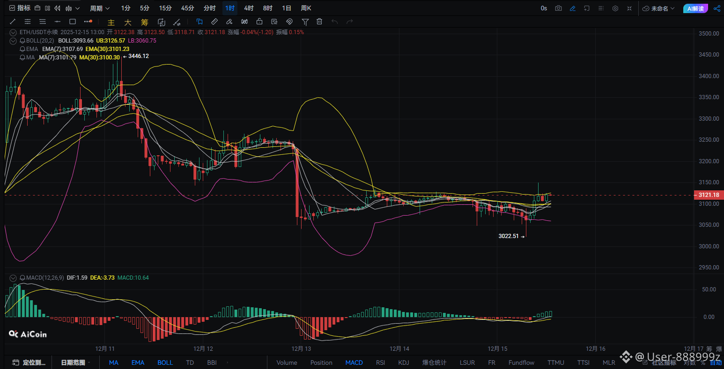Toggle the hide drawings eye icon
Screen dimensions: 724x369
point(289,22)
